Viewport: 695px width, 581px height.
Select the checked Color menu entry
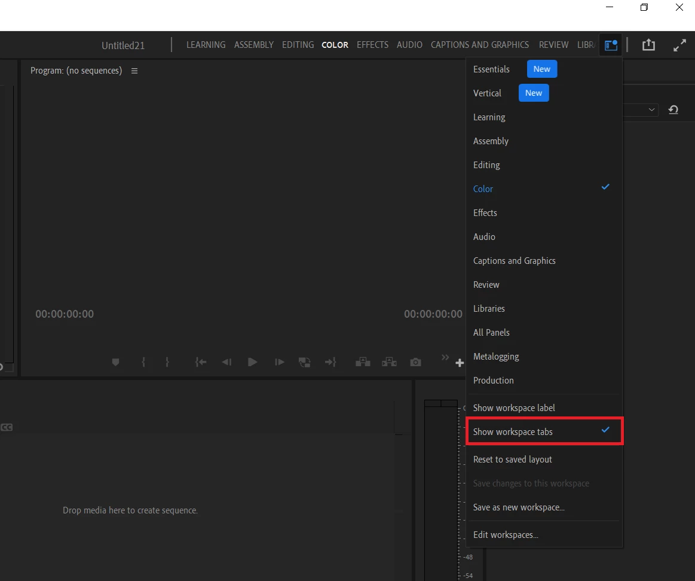click(544, 189)
